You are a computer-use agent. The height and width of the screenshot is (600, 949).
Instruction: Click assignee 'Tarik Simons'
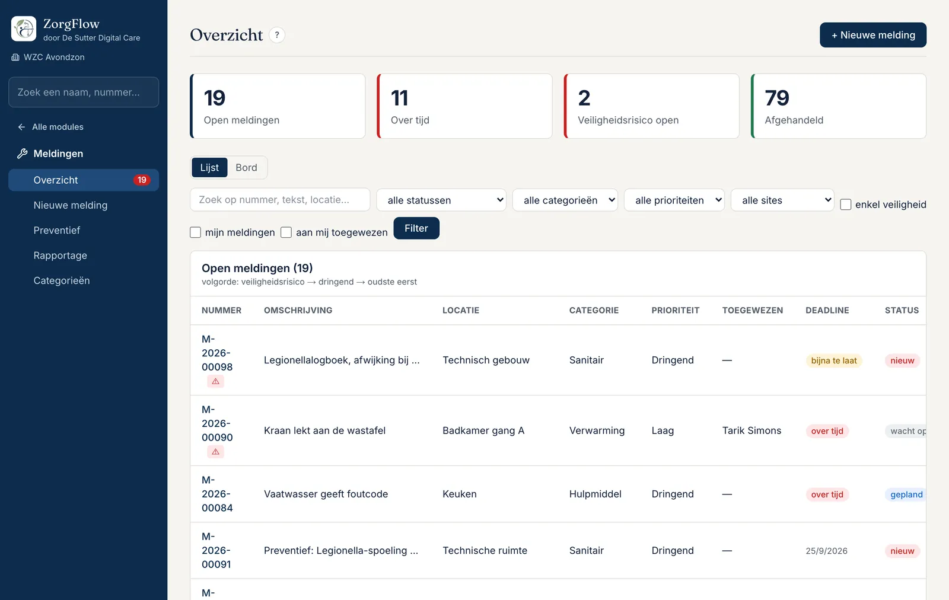(751, 430)
